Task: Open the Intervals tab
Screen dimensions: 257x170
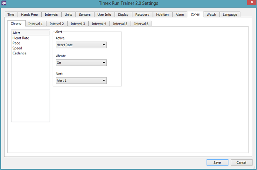Action: click(51, 15)
